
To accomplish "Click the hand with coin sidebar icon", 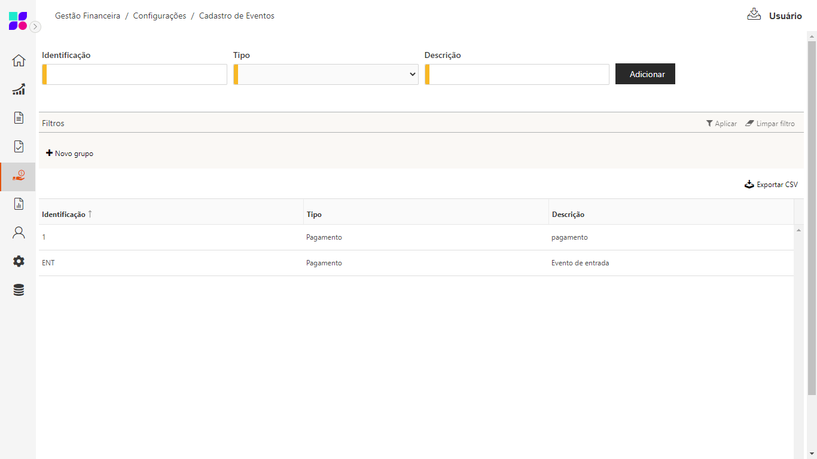I will [x=19, y=176].
